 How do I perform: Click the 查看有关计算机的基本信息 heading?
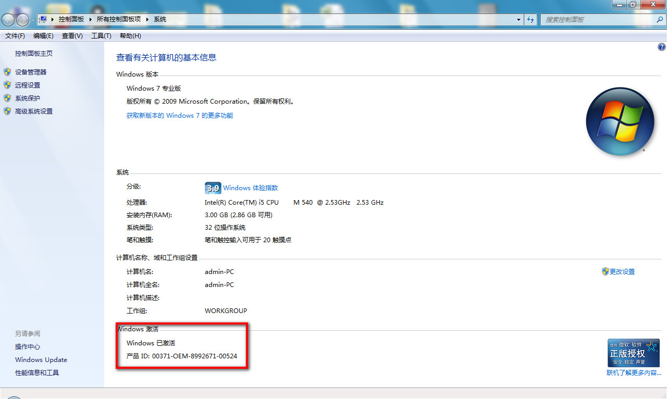[166, 58]
